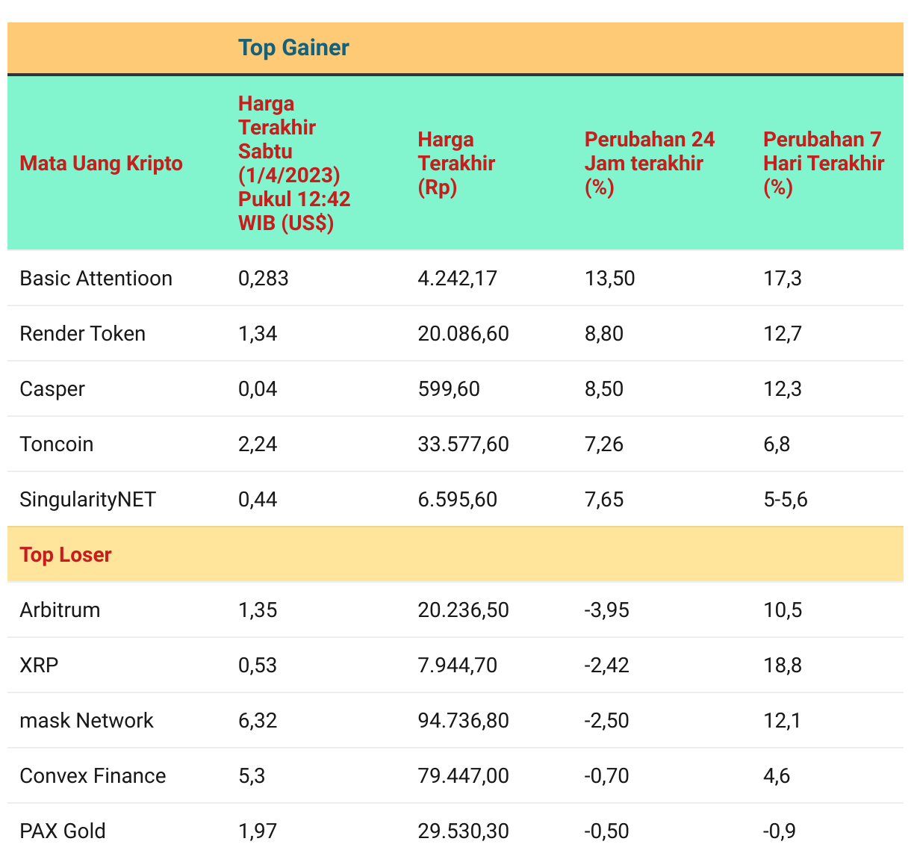The width and height of the screenshot is (911, 865).
Task: Click mask Network's 7-day change 12,1
Action: click(x=783, y=721)
